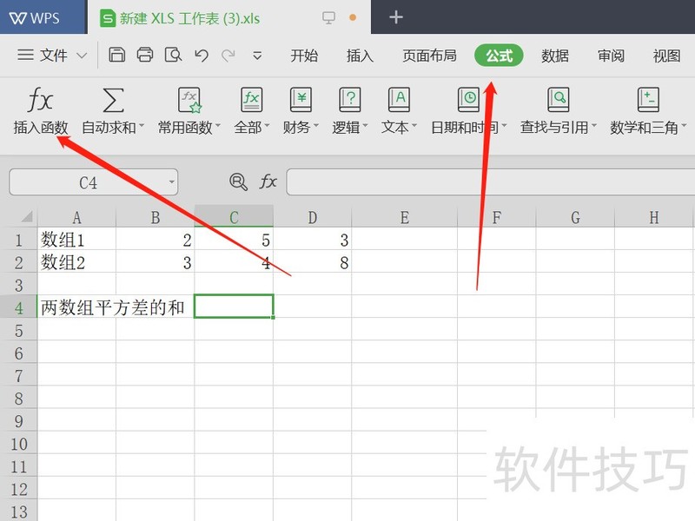
Task: Open the Common Functions (常用函数) icon
Action: click(189, 101)
